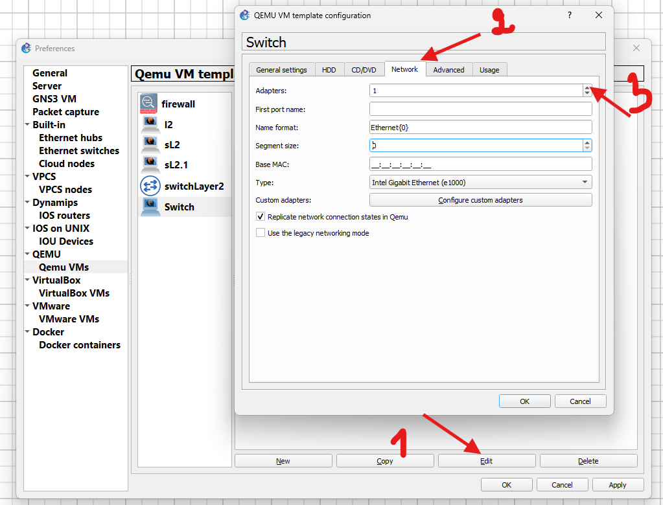Click Cancel in the Preferences window
This screenshot has width=663, height=505.
pyautogui.click(x=562, y=485)
